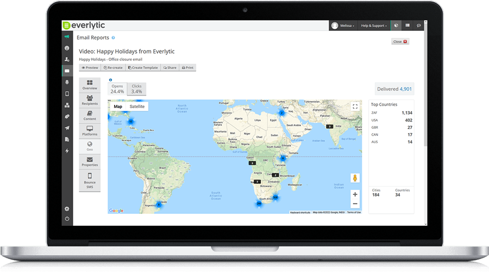Click the Melissa profile avatar

pyautogui.click(x=335, y=26)
